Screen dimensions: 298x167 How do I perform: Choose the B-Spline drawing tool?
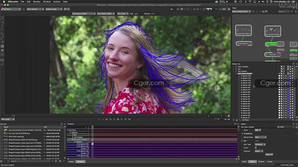2,30
